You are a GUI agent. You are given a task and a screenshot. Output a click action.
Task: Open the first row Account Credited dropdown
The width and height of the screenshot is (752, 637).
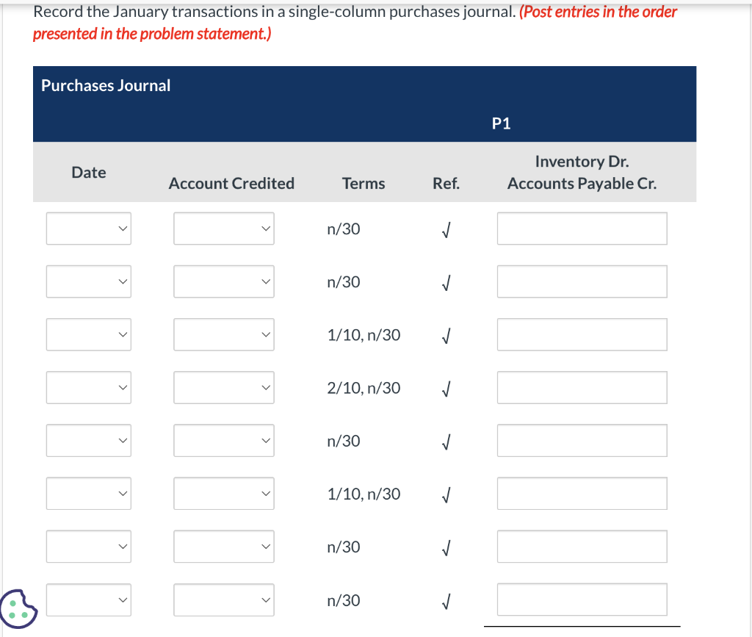pyautogui.click(x=223, y=228)
